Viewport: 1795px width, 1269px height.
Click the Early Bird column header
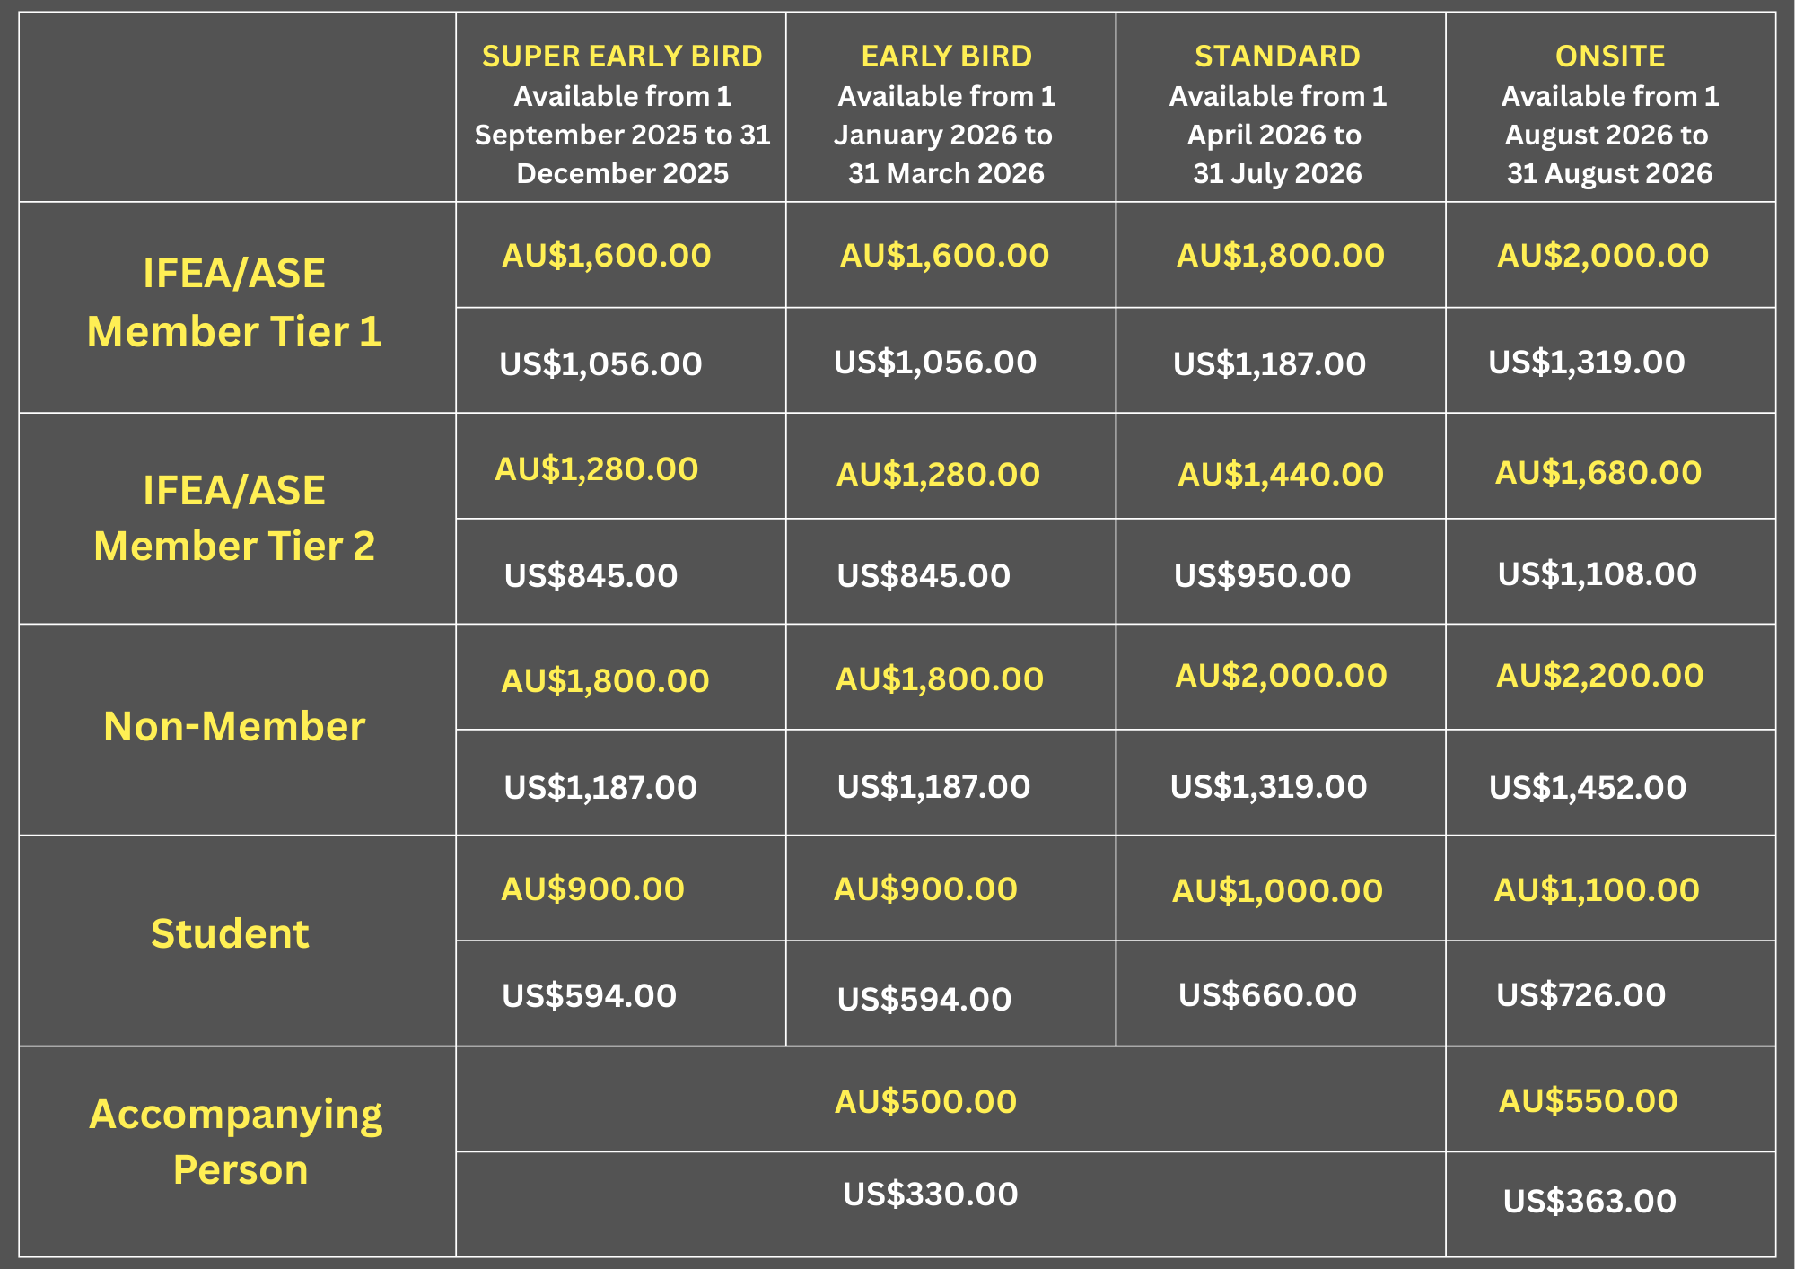point(946,57)
